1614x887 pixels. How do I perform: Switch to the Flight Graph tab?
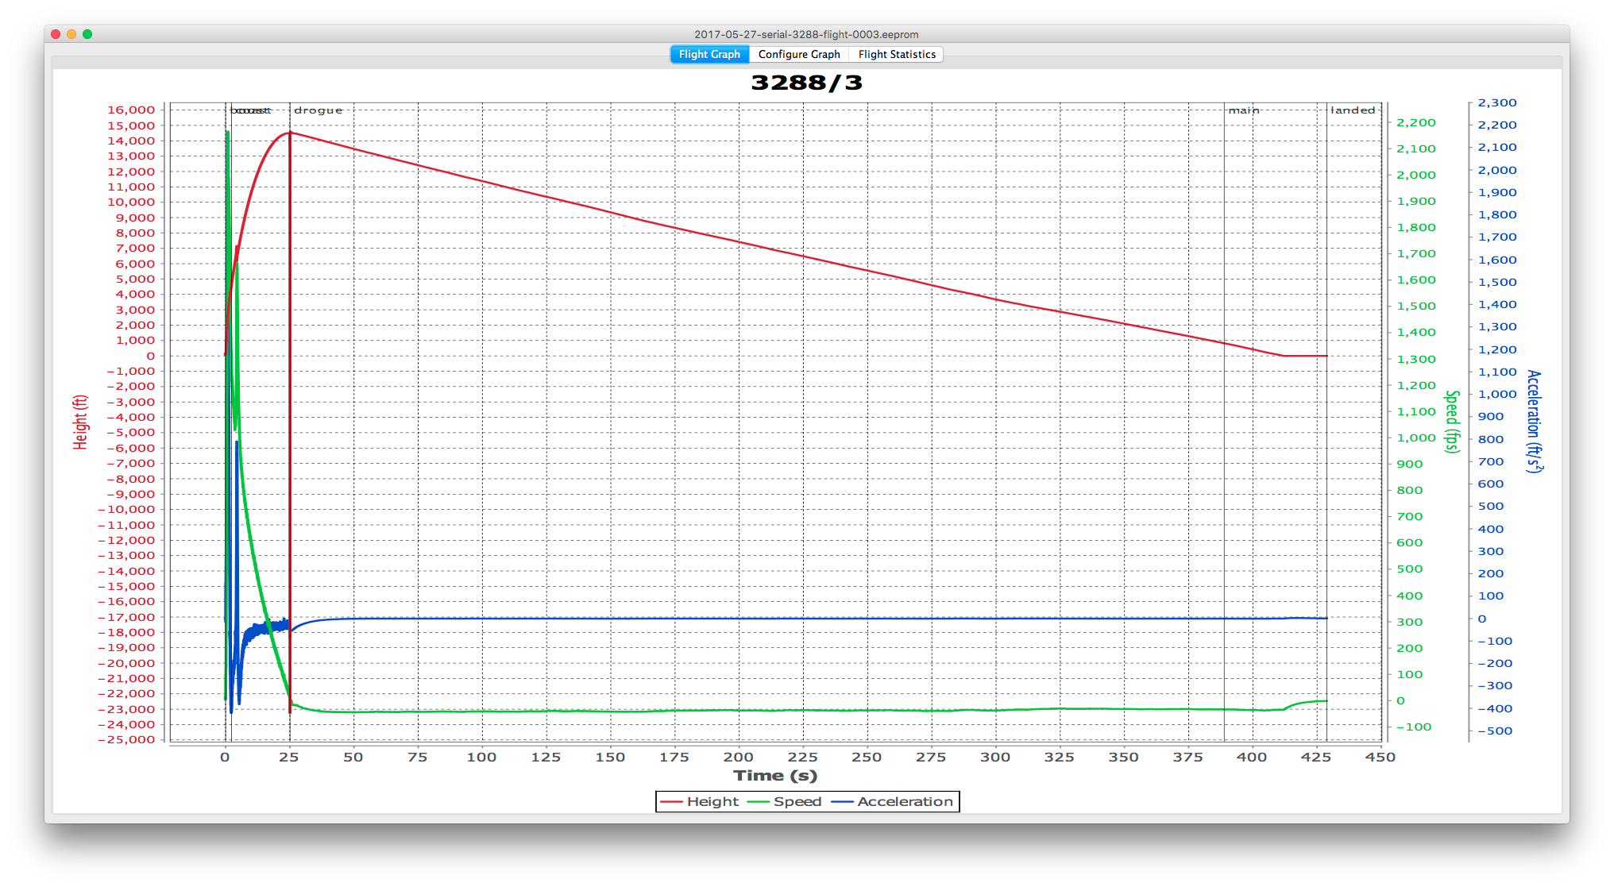pyautogui.click(x=709, y=54)
